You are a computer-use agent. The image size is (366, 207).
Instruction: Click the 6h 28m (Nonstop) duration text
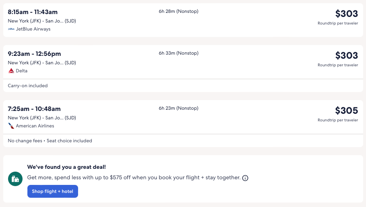pyautogui.click(x=178, y=11)
